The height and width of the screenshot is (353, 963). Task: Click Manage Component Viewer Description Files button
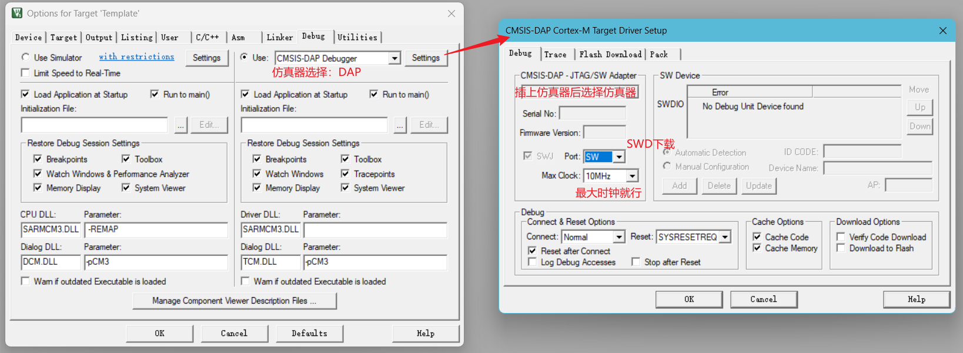pos(235,301)
